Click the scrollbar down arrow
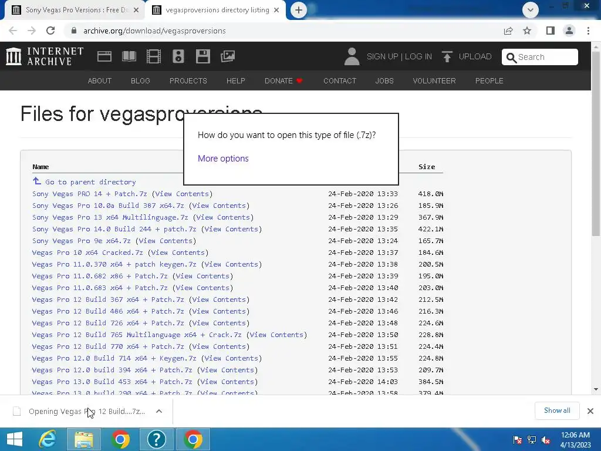The height and width of the screenshot is (451, 601). tap(596, 389)
